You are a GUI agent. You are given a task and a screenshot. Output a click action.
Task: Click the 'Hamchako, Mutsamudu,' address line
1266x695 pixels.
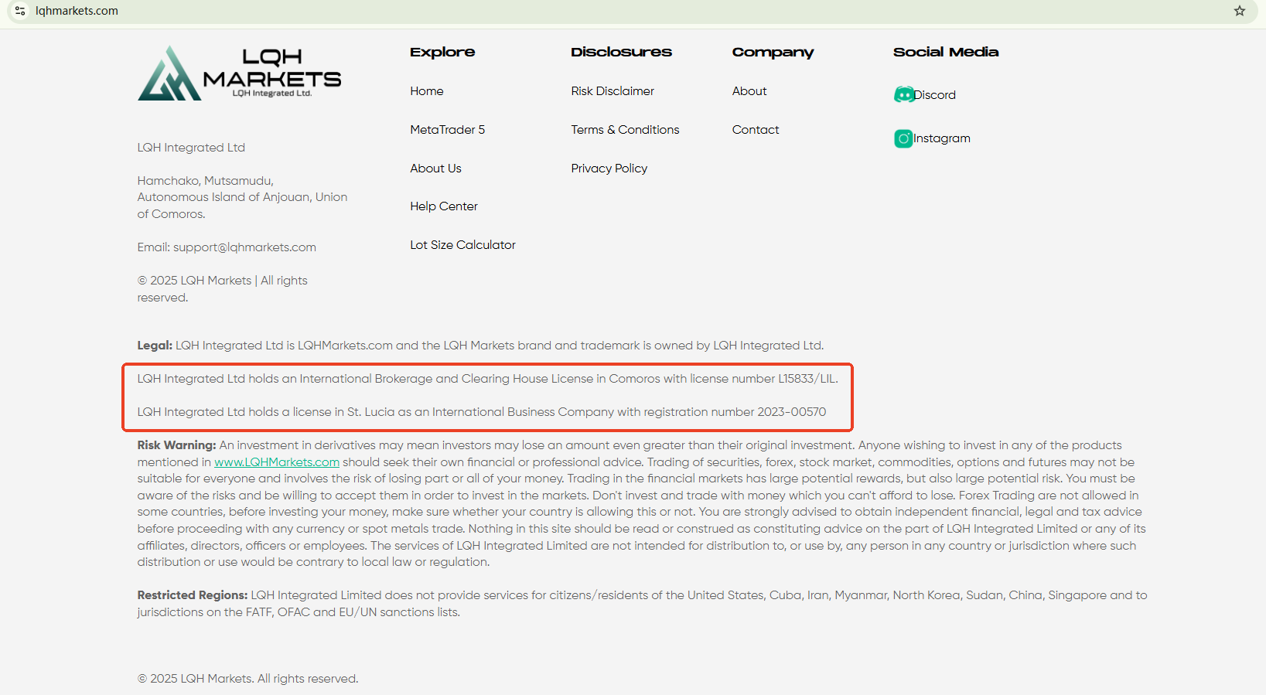(206, 181)
